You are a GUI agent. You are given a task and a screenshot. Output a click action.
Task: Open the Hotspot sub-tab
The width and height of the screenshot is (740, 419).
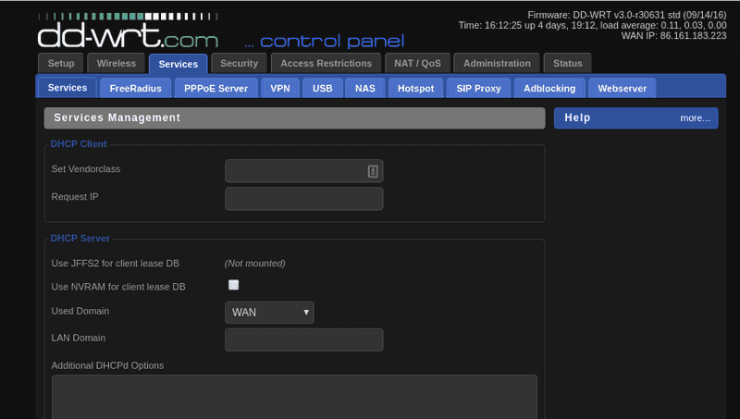[x=414, y=88]
